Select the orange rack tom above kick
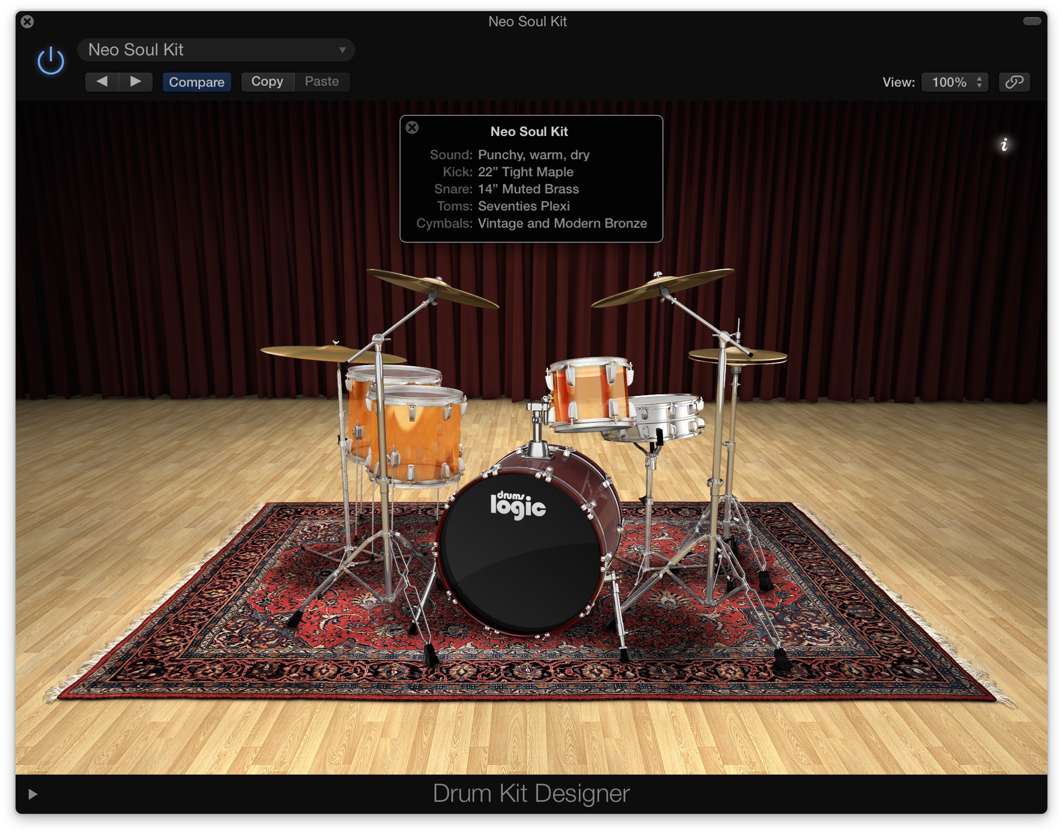The width and height of the screenshot is (1063, 833). pos(590,393)
